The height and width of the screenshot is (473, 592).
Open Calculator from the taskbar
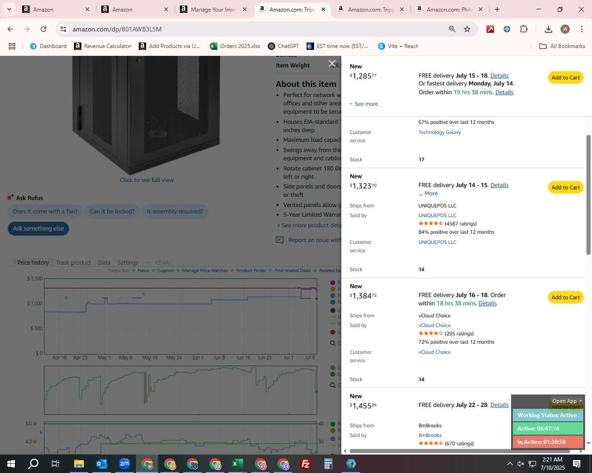coord(328,464)
